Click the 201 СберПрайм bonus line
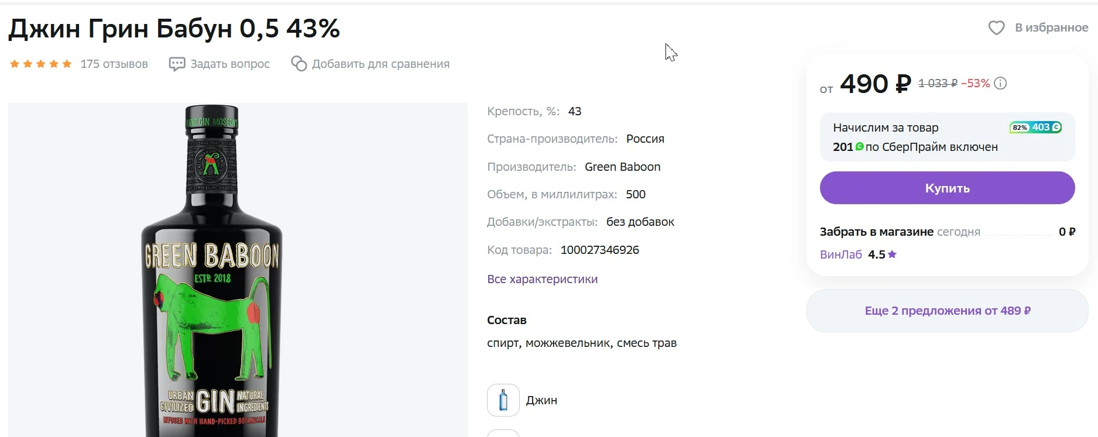The height and width of the screenshot is (437, 1098). click(x=915, y=147)
